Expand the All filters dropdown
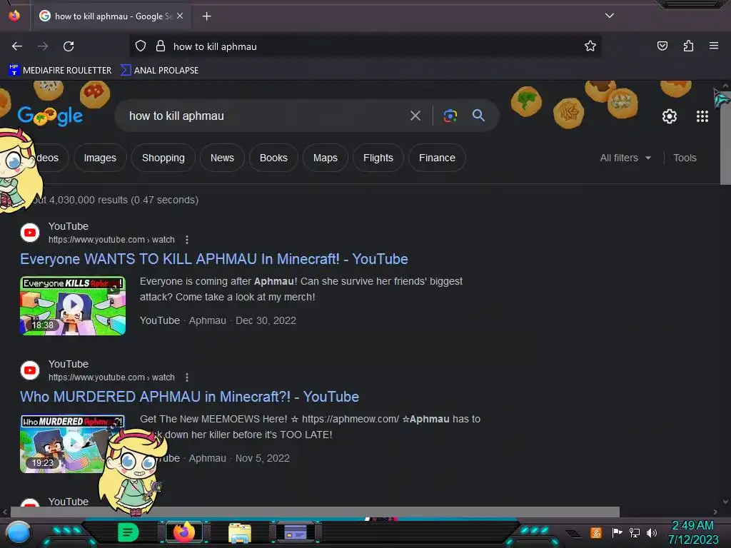Image resolution: width=731 pixels, height=548 pixels. pyautogui.click(x=625, y=158)
